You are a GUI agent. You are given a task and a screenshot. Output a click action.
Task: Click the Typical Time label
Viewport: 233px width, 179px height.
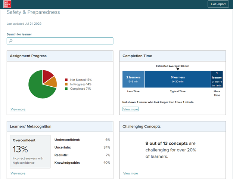178,91
